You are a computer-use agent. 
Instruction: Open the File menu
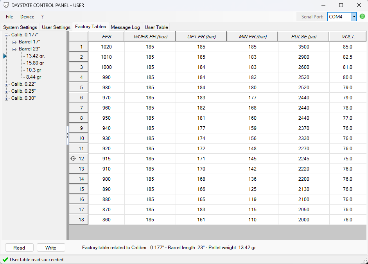click(9, 17)
